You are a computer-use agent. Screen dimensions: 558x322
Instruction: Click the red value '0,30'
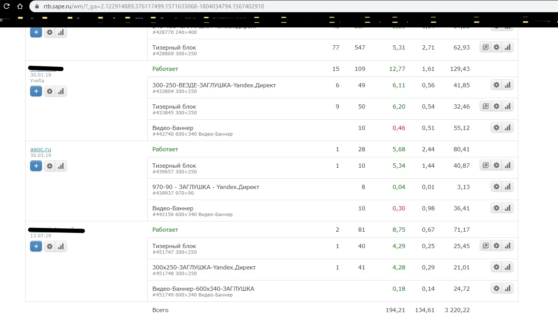[399, 208]
